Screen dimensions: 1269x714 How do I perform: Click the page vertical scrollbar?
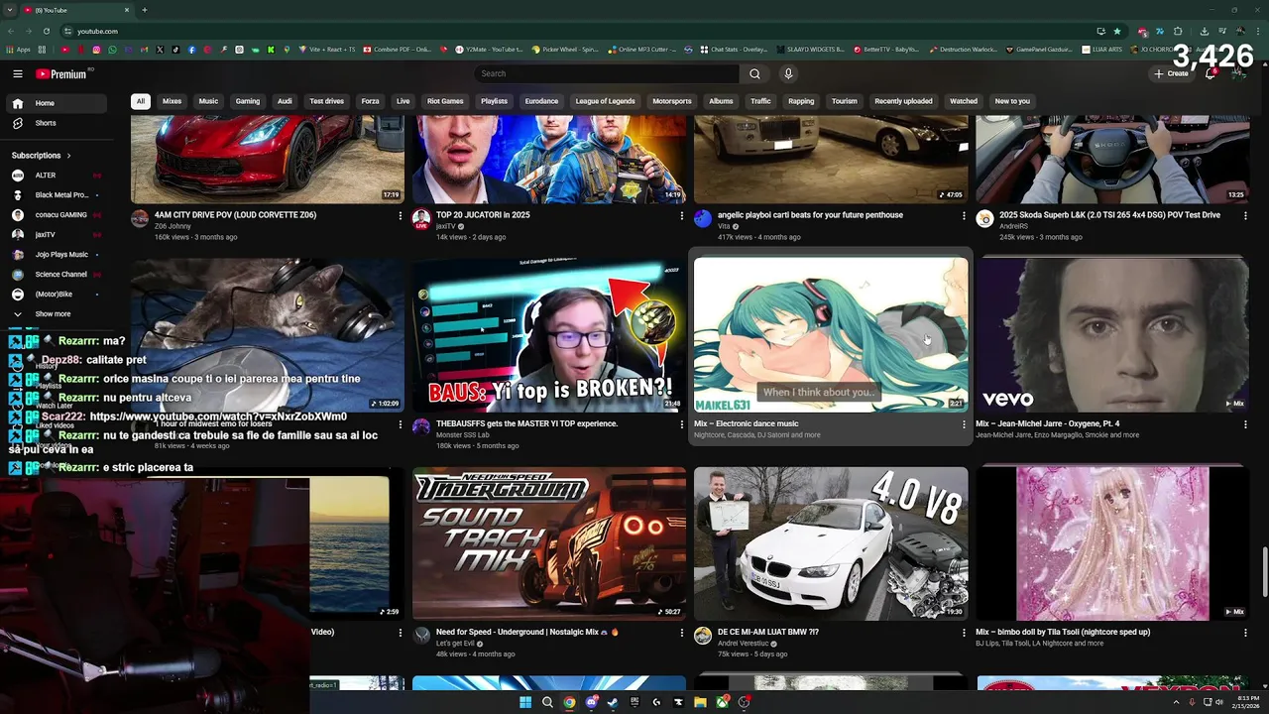pos(1263,570)
